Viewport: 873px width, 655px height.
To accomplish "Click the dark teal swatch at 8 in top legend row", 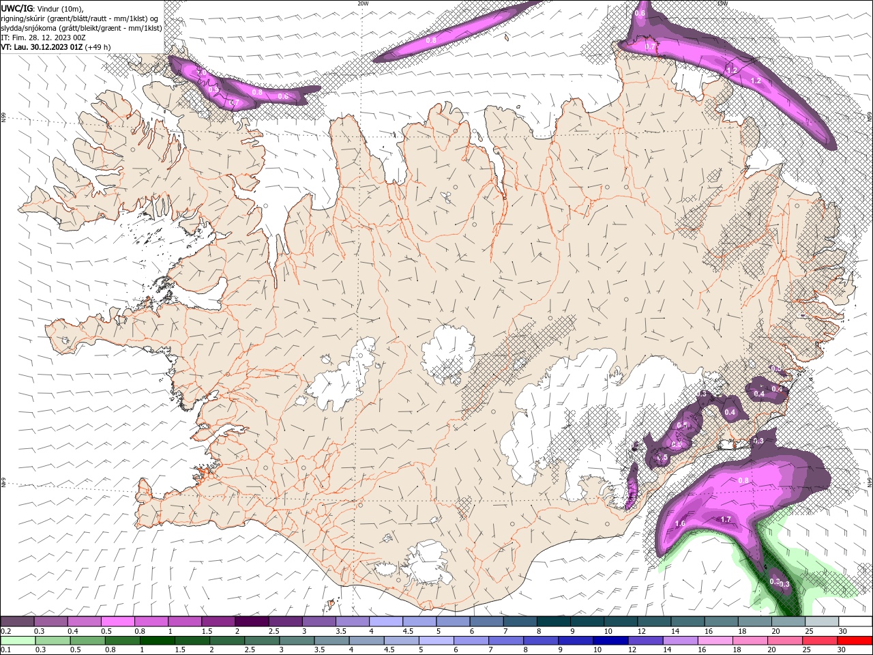I will click(x=553, y=622).
